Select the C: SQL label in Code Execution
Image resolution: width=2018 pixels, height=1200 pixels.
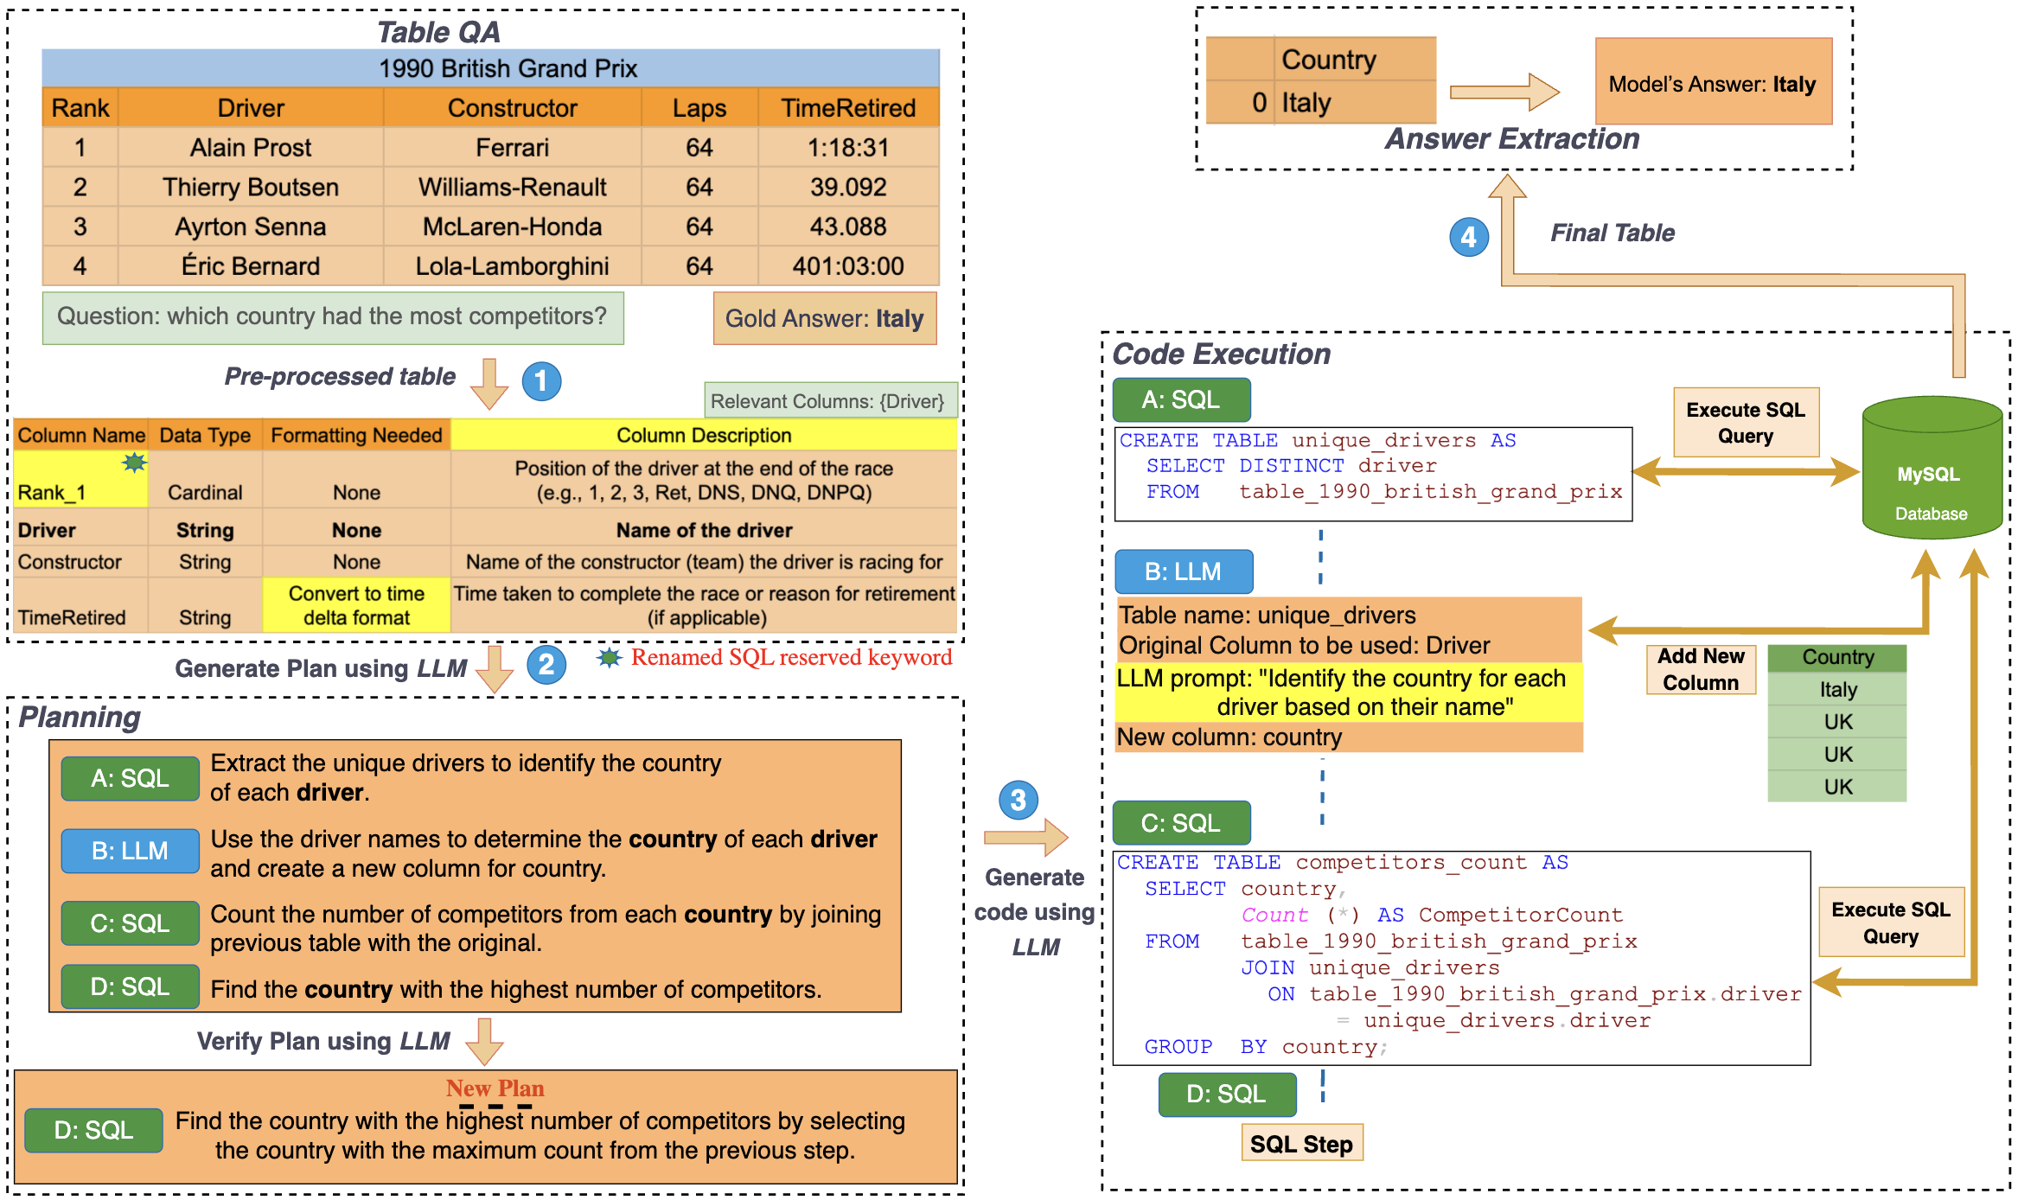1180,823
